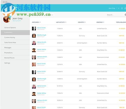Select the balance in the 17/04/14 row
This screenshot has height=109, width=126.
point(122,28)
